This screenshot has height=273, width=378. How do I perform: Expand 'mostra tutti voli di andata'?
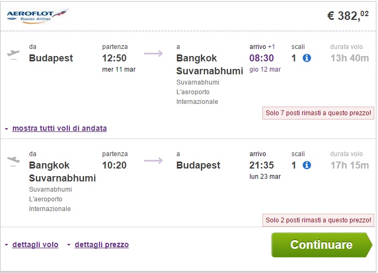coord(59,128)
